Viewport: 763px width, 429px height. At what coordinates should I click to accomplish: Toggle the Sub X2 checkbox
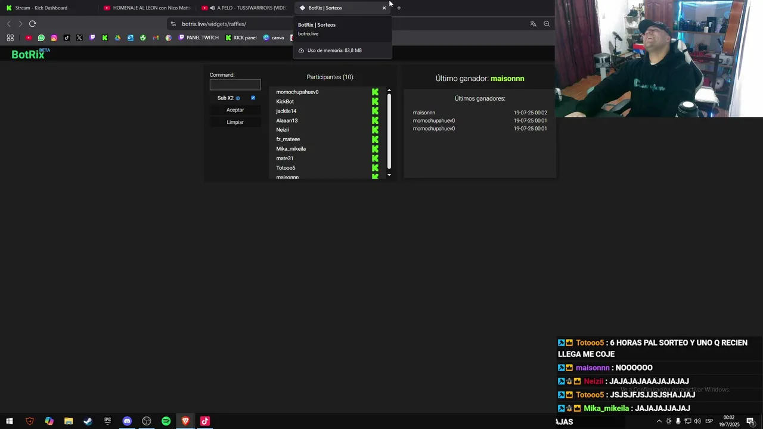coord(253,98)
